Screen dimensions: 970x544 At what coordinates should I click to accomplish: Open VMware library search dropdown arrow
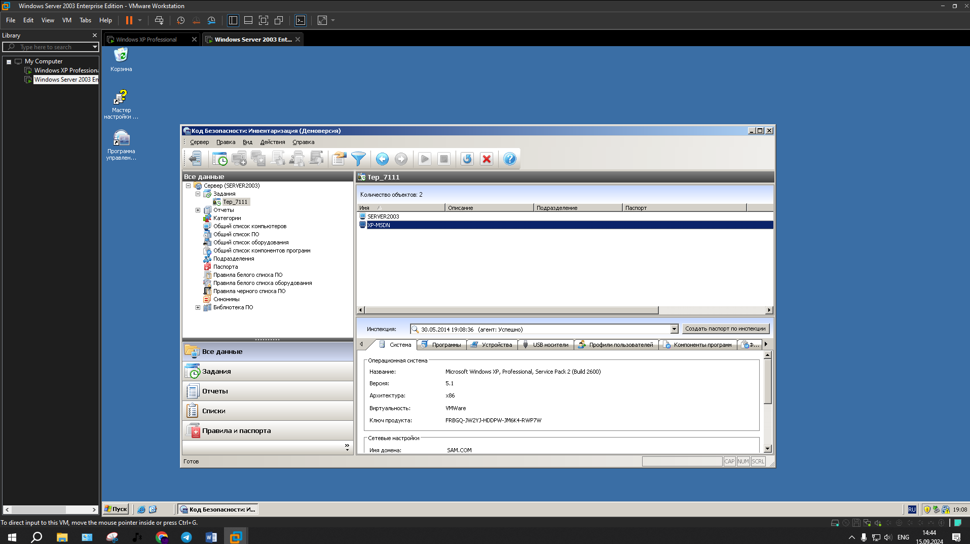tap(95, 47)
